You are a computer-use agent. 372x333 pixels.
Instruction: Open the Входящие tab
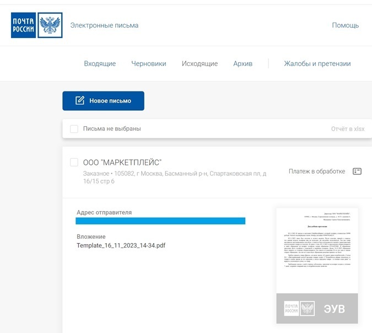pyautogui.click(x=100, y=63)
